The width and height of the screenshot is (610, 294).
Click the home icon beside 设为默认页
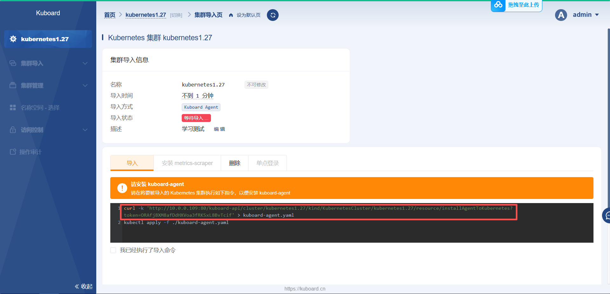coord(231,15)
